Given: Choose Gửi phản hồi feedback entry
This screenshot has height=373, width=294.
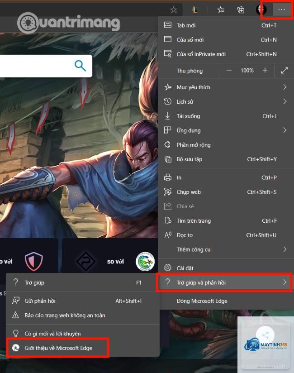Looking at the screenshot, I should click(82, 301).
